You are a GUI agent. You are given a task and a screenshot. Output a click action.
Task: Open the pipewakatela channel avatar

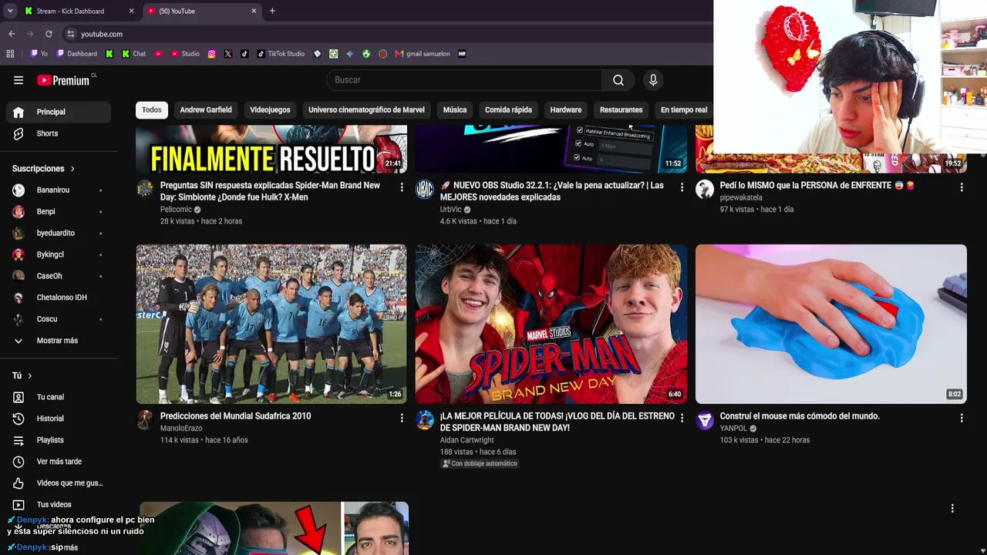(705, 189)
